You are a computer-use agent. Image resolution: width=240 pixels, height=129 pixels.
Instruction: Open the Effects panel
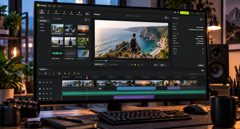[64, 13]
